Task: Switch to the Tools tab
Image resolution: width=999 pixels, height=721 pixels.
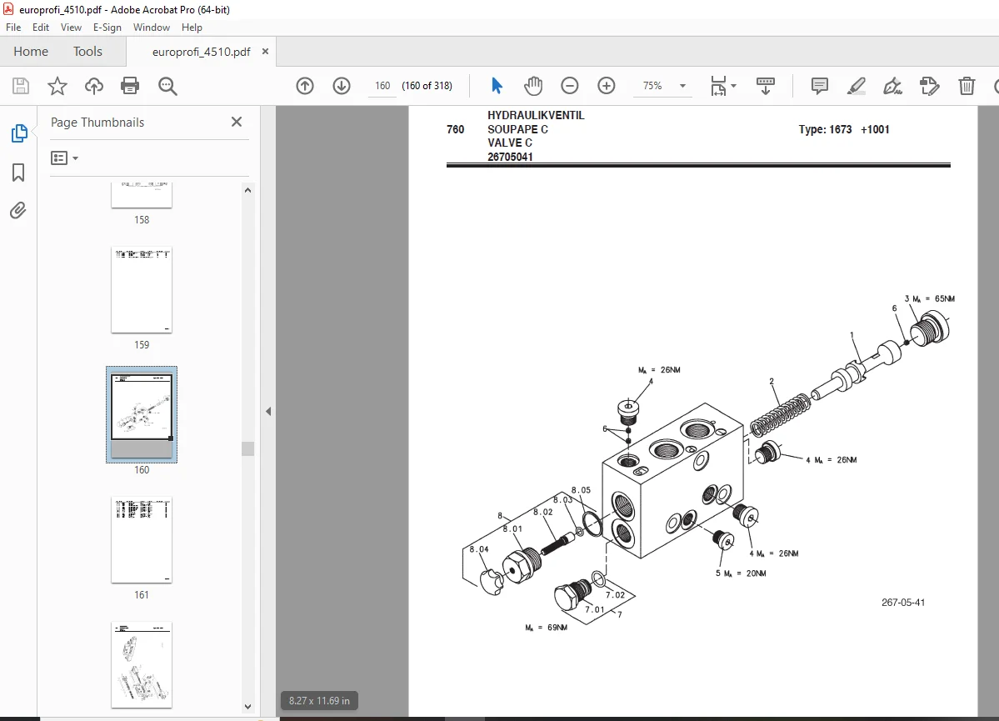Action: click(87, 52)
